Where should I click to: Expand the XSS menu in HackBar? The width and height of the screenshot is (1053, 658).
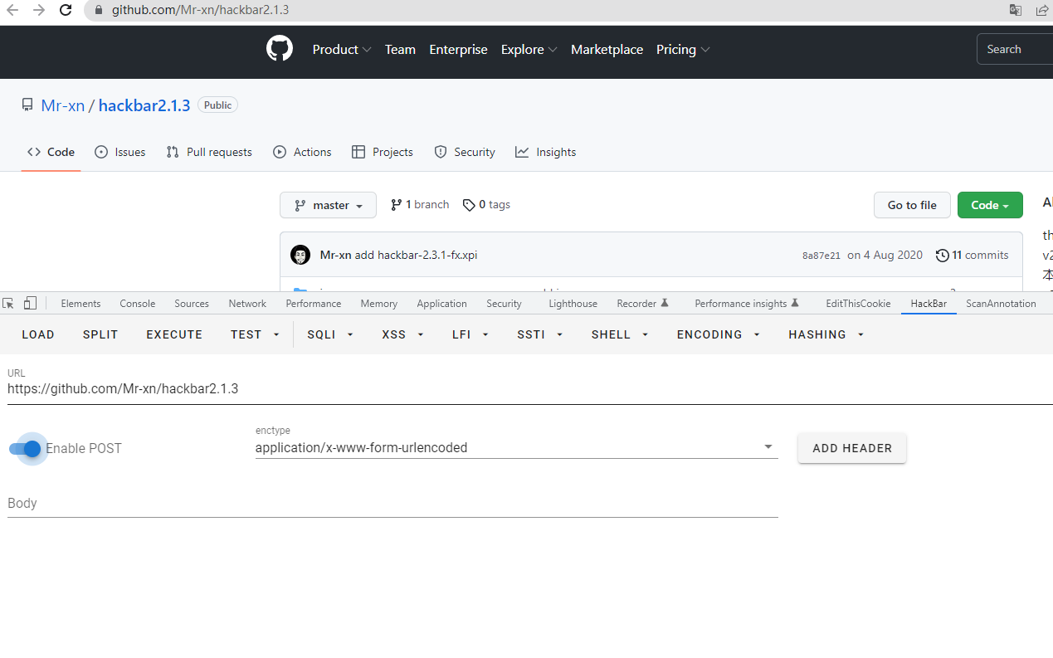pos(402,334)
